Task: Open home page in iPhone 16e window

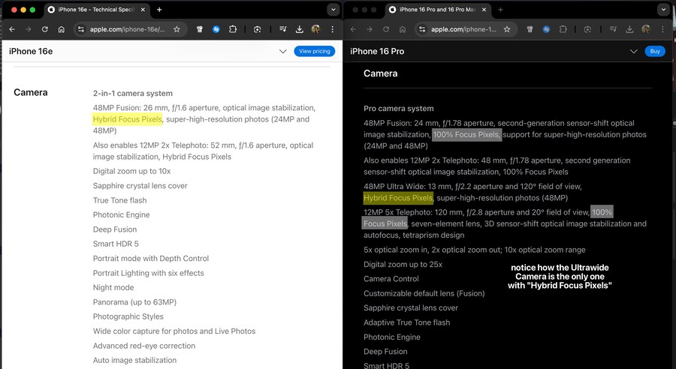Action: [62, 29]
